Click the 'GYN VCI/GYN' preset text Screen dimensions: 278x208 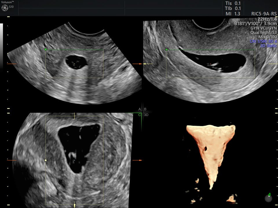(x=264, y=28)
